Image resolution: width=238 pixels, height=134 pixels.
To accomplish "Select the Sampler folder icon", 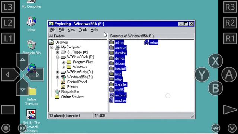I will 112,84.
